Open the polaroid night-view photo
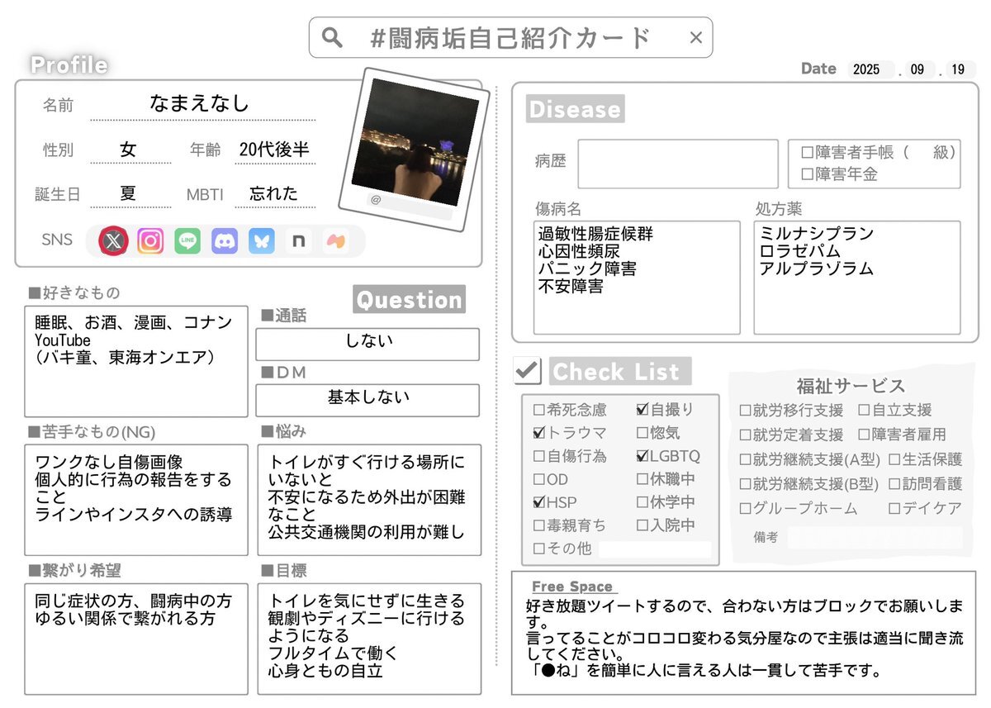991x708 pixels. tap(415, 142)
